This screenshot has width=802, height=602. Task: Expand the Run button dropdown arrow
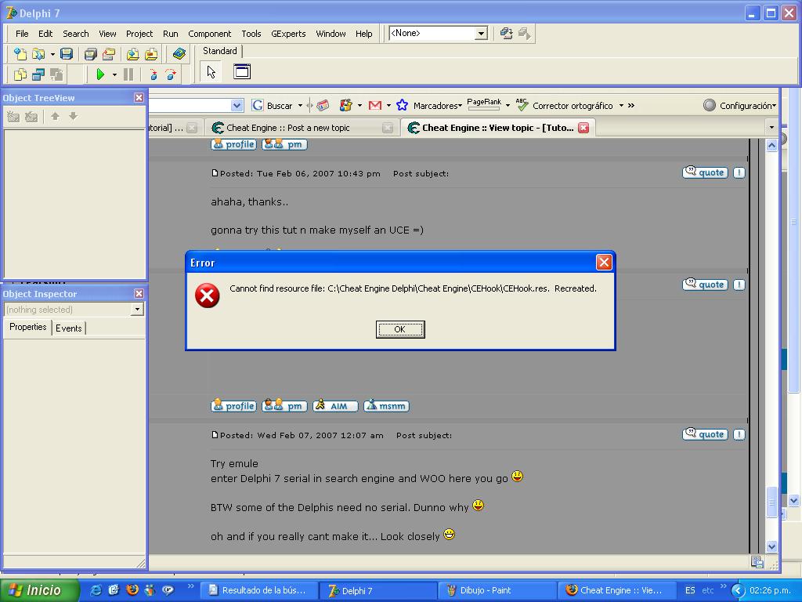point(114,74)
